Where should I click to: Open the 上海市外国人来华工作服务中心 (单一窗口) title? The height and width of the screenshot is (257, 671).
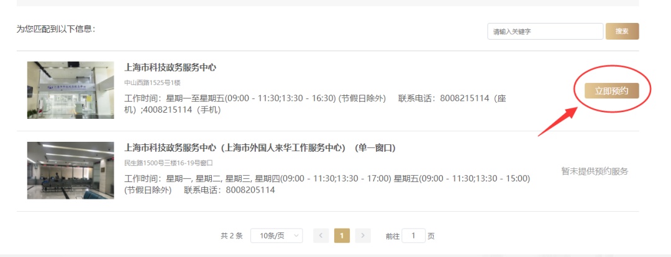260,148
